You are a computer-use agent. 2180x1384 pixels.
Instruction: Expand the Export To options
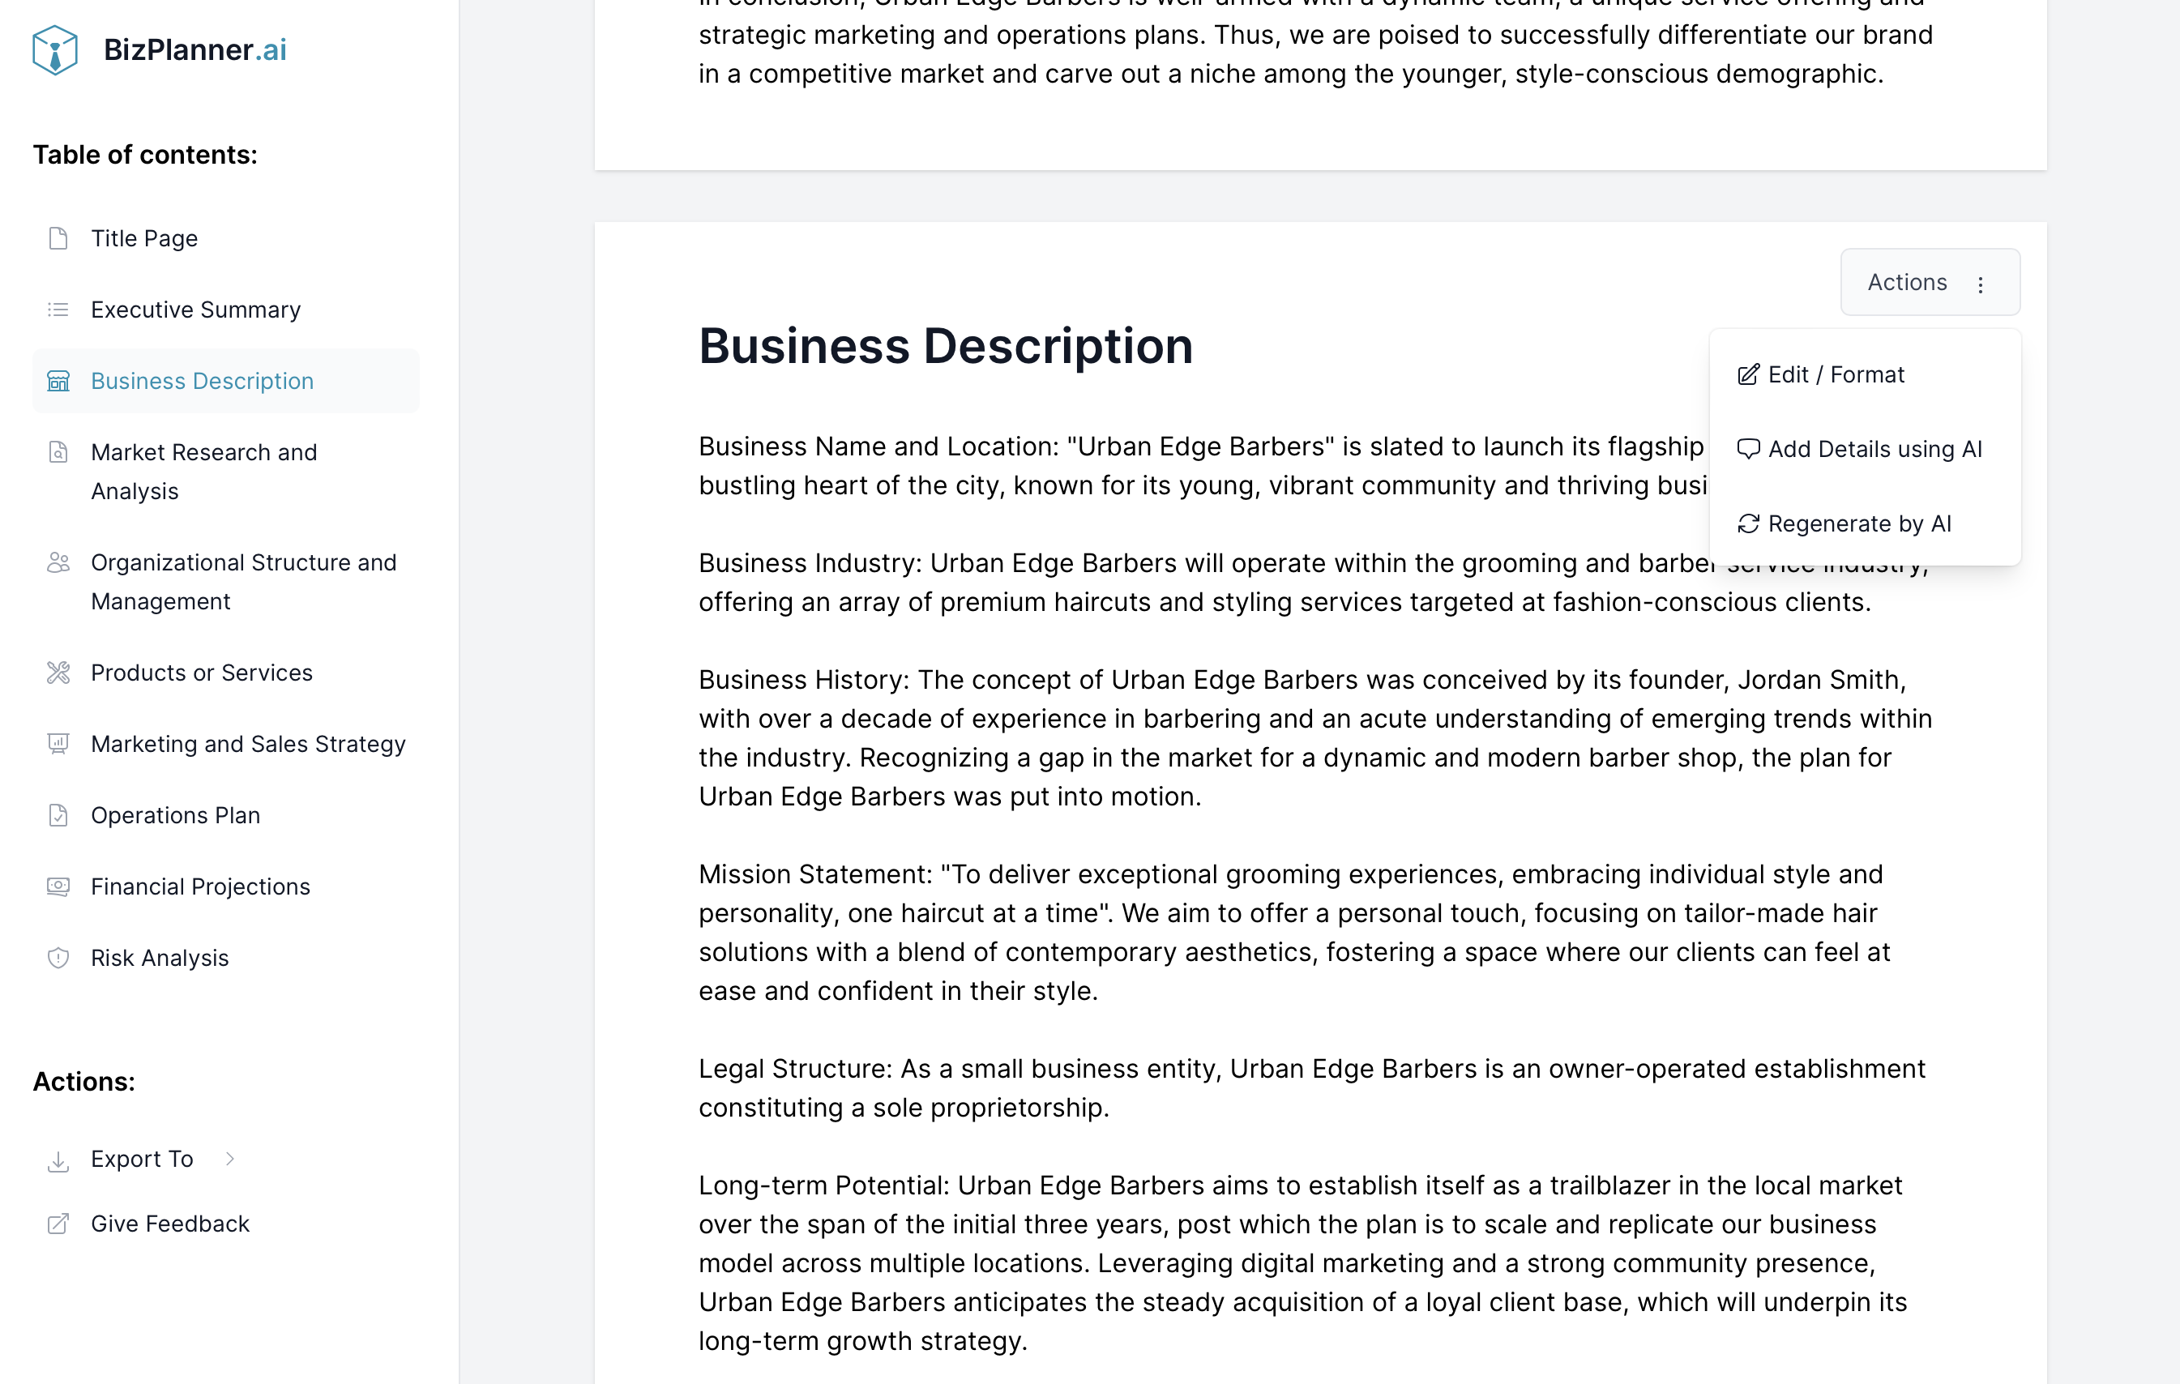point(143,1157)
